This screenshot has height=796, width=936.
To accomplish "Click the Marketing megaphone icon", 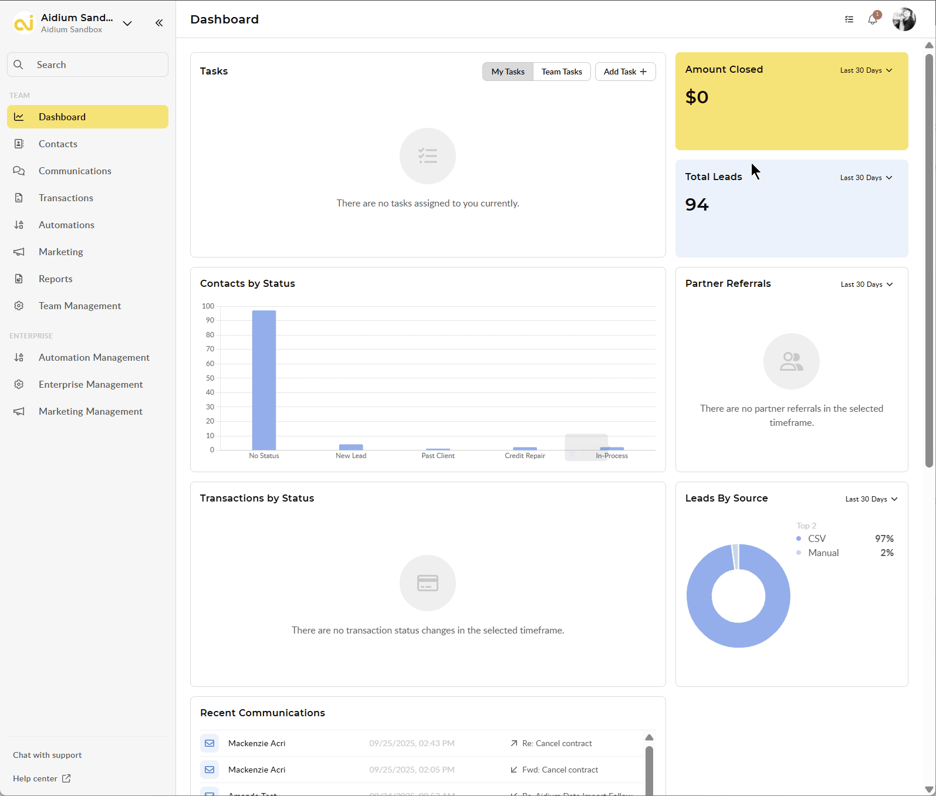I will pos(19,252).
